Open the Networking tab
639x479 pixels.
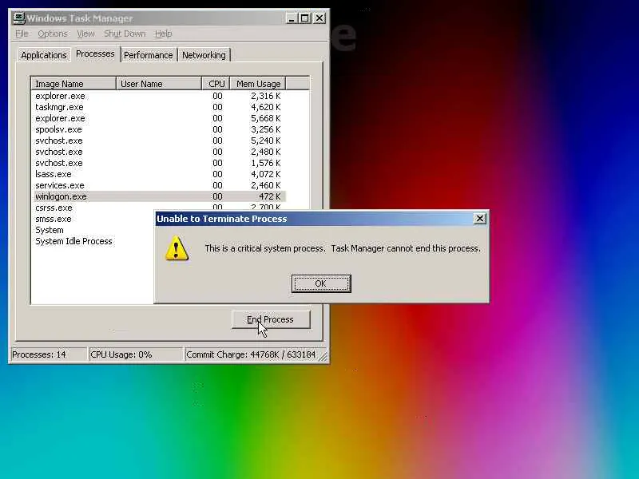204,55
